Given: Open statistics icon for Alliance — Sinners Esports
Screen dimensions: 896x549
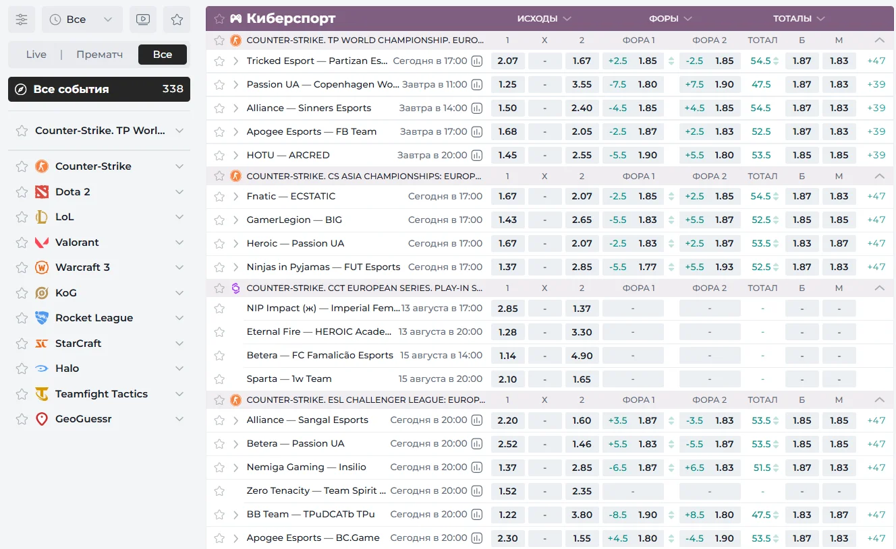Looking at the screenshot, I should pos(477,108).
